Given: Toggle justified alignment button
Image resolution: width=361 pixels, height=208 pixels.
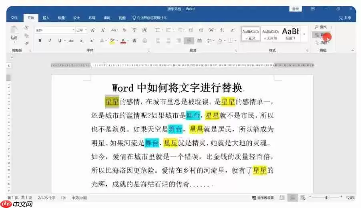Looking at the screenshot, I should [x=189, y=41].
